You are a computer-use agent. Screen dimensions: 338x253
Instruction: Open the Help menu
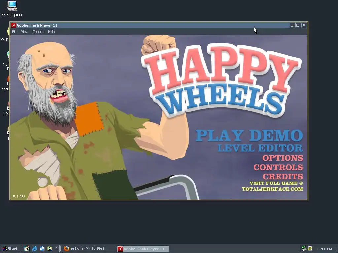point(51,32)
